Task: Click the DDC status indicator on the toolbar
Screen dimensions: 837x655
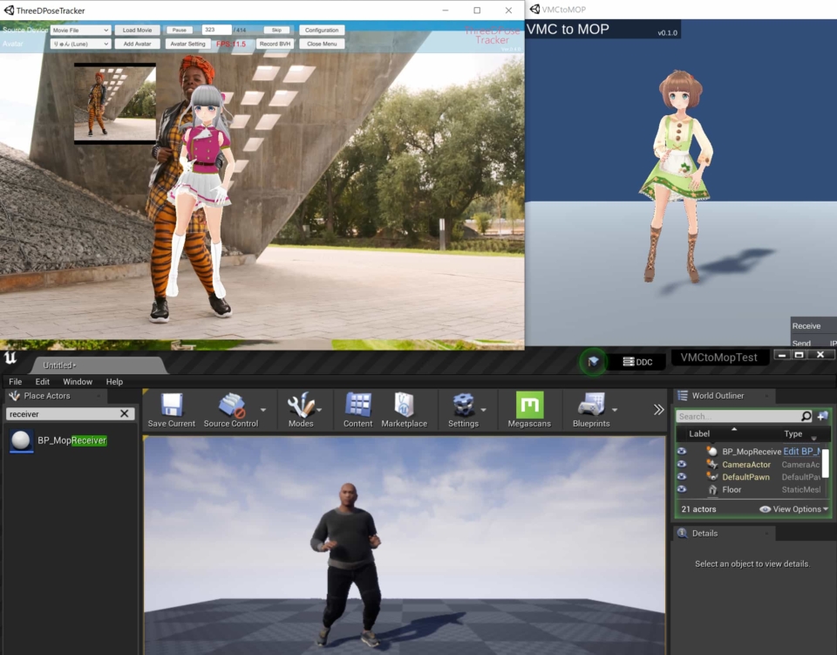Action: click(638, 360)
